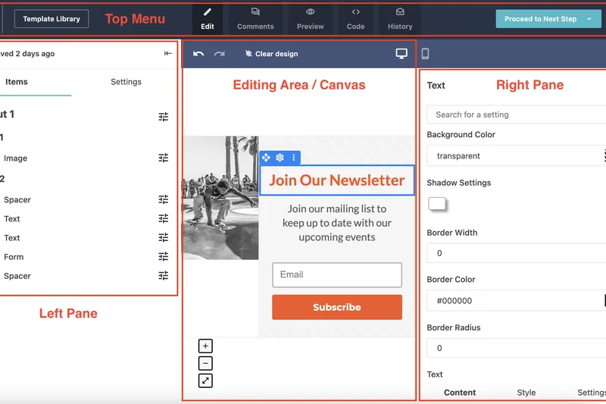
Task: Click the zoom out minus icon
Action: coord(205,364)
